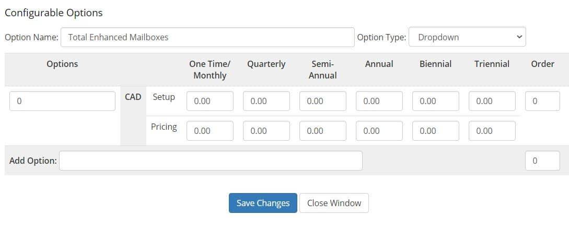Screen dimensions: 569x226
Task: Focus the Pricing Annual field
Action: point(379,131)
